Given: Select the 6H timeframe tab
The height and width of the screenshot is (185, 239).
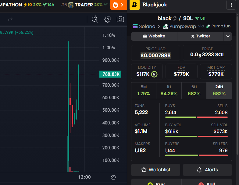Looking at the screenshot, I should pos(194,91).
